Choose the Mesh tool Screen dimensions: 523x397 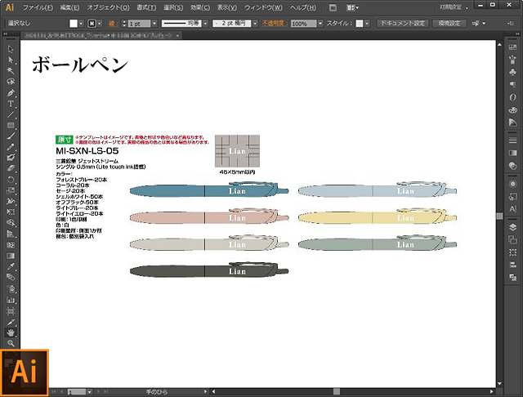[11, 245]
